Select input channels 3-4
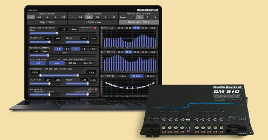 coord(39,17)
